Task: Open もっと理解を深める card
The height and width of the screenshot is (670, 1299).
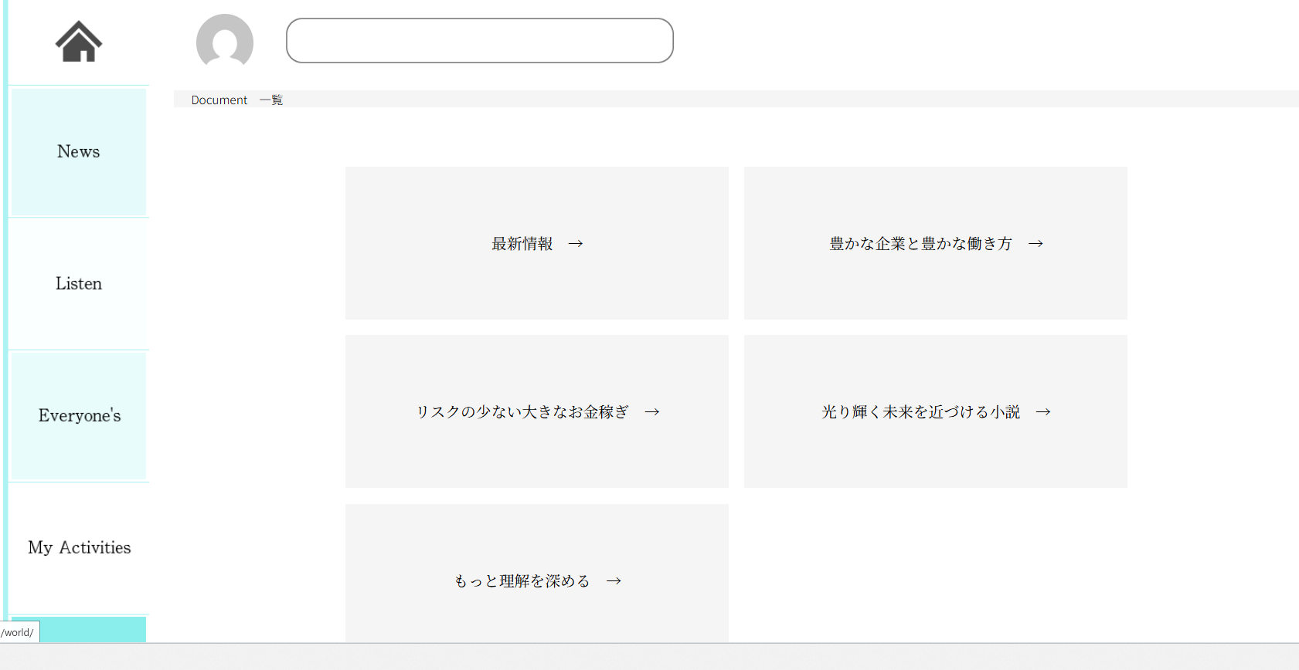Action: point(537,574)
